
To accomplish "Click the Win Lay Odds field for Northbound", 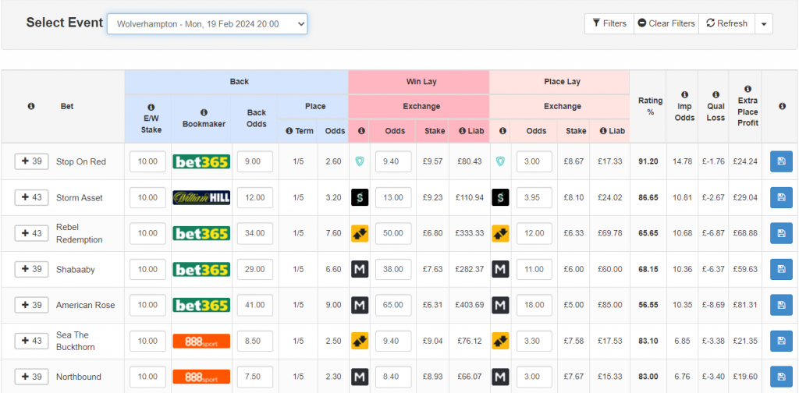I will pyautogui.click(x=393, y=377).
